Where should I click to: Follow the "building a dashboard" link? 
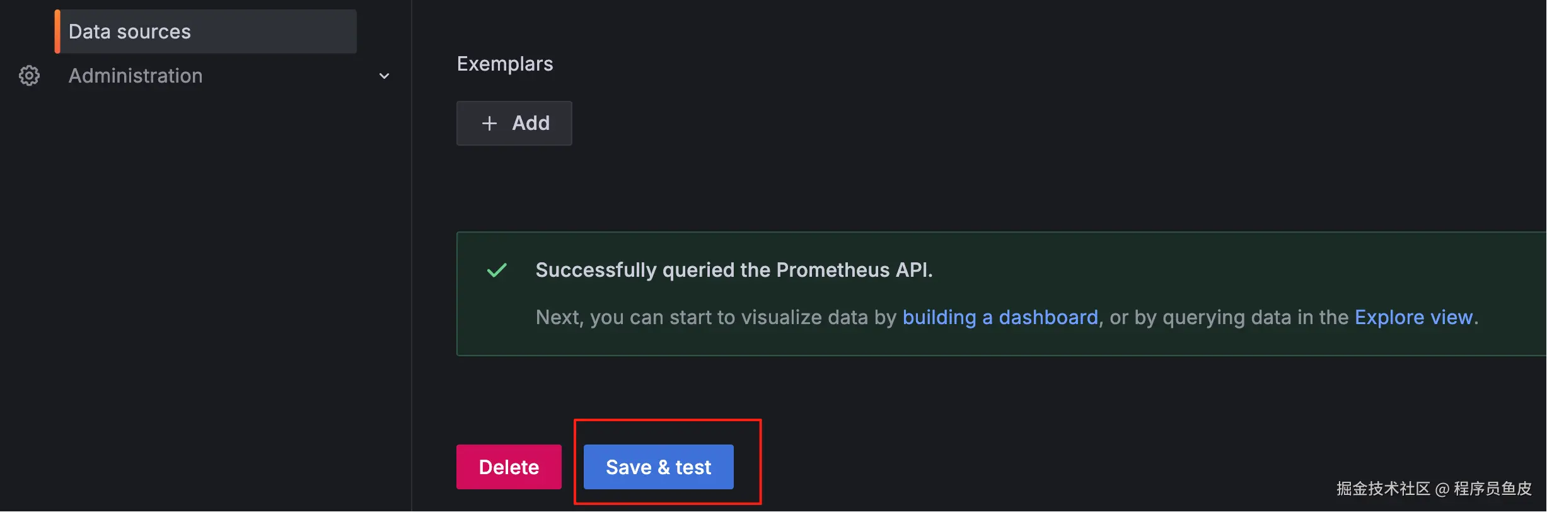(x=1000, y=317)
